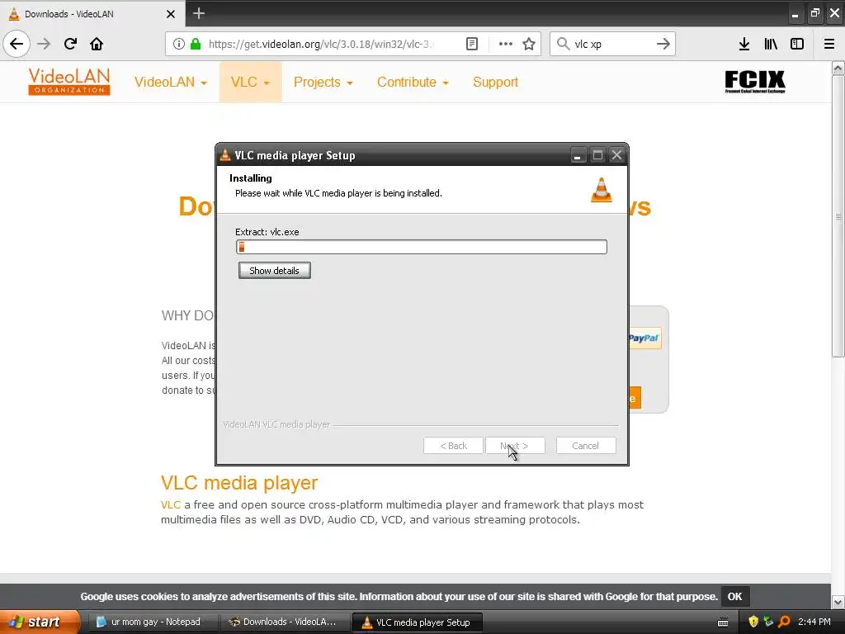Screen dimensions: 845x634
Task: Click the Cancel button in VLC Setup
Action: click(x=585, y=446)
